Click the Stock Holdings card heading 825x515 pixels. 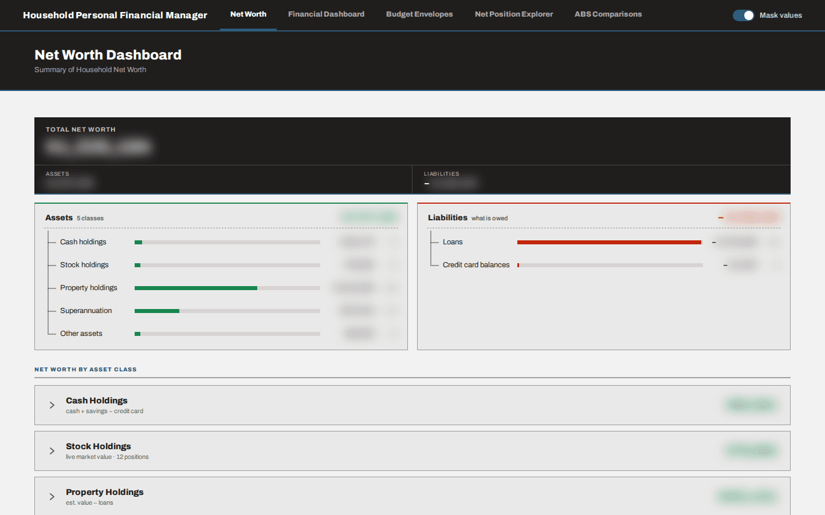click(x=99, y=446)
